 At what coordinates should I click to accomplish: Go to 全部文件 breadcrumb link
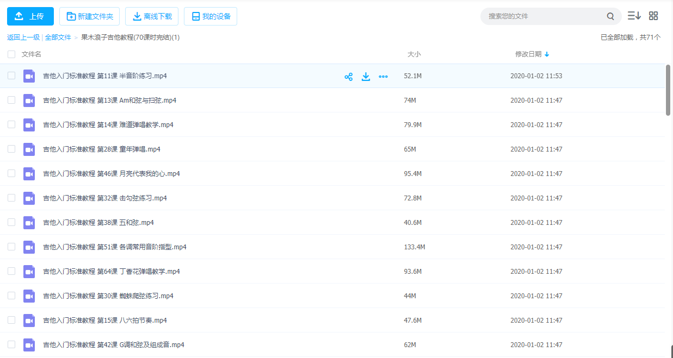(58, 37)
